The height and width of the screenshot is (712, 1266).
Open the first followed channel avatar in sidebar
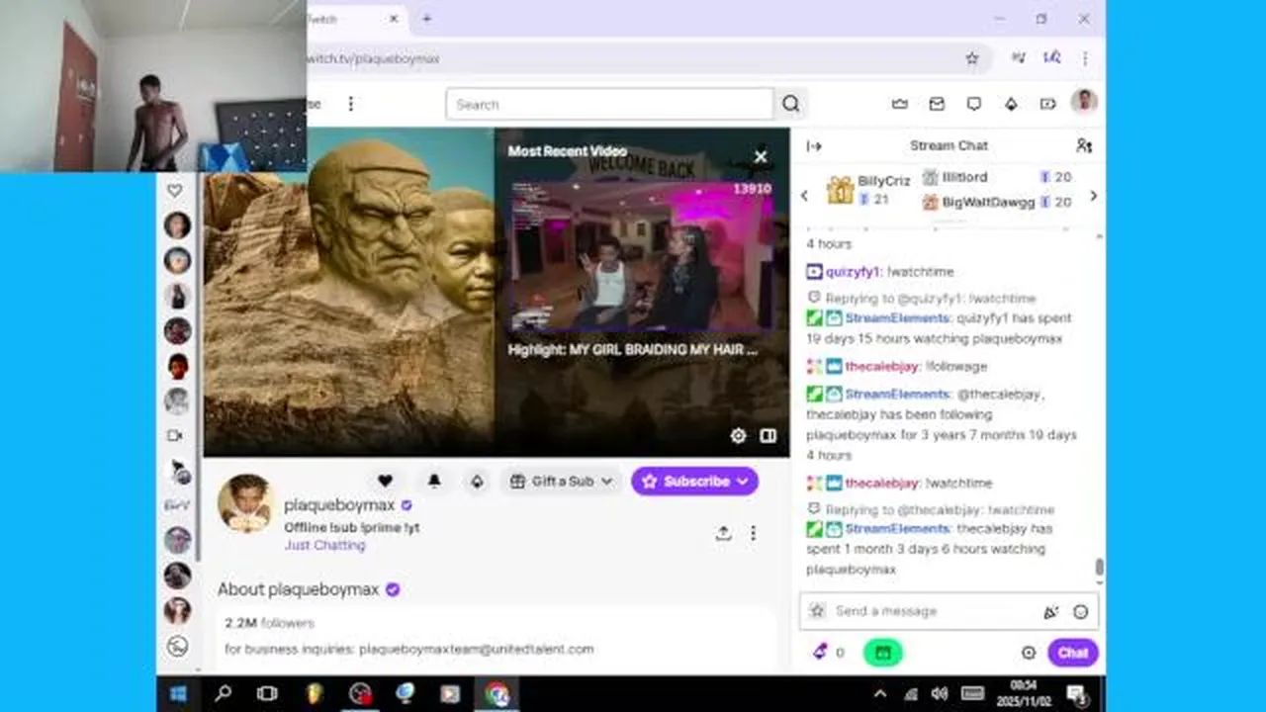pos(177,225)
